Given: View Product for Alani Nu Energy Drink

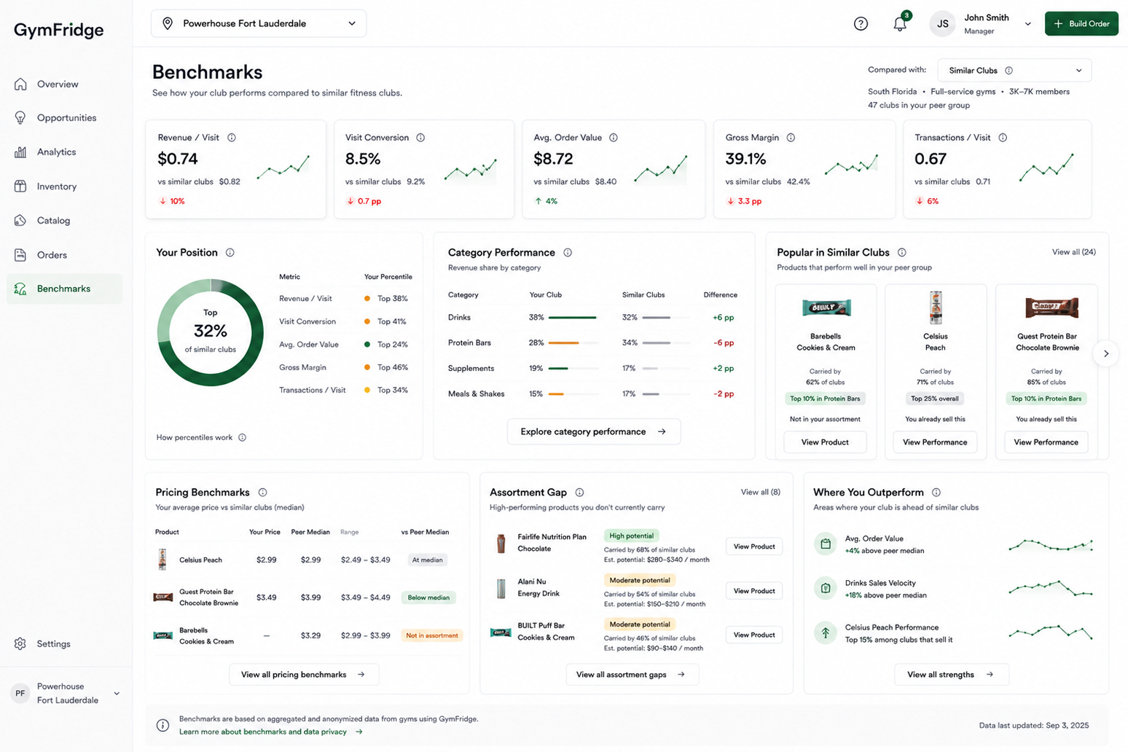Looking at the screenshot, I should (754, 591).
